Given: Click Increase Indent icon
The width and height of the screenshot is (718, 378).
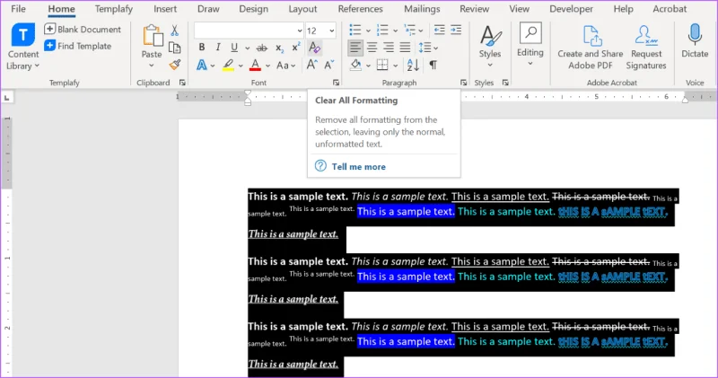Looking at the screenshot, I should tap(456, 31).
